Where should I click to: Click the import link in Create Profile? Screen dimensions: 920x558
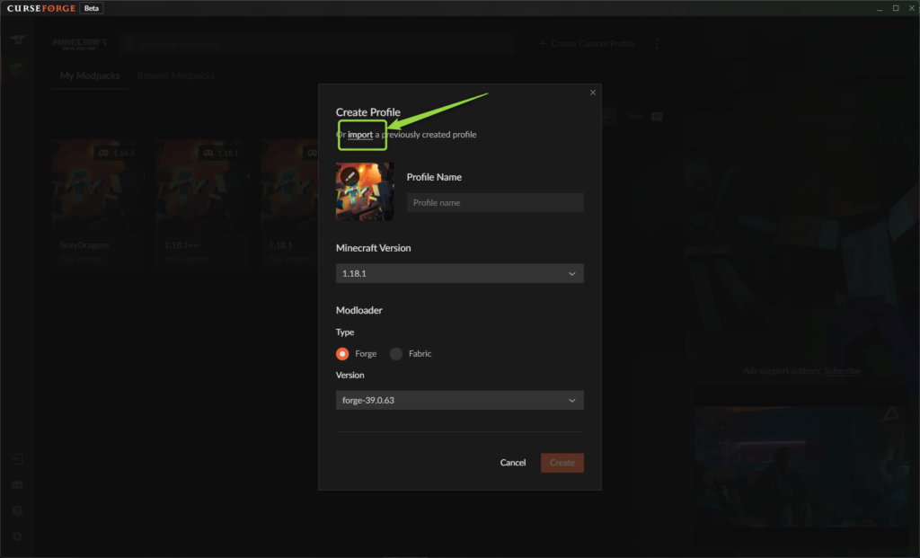coord(359,135)
